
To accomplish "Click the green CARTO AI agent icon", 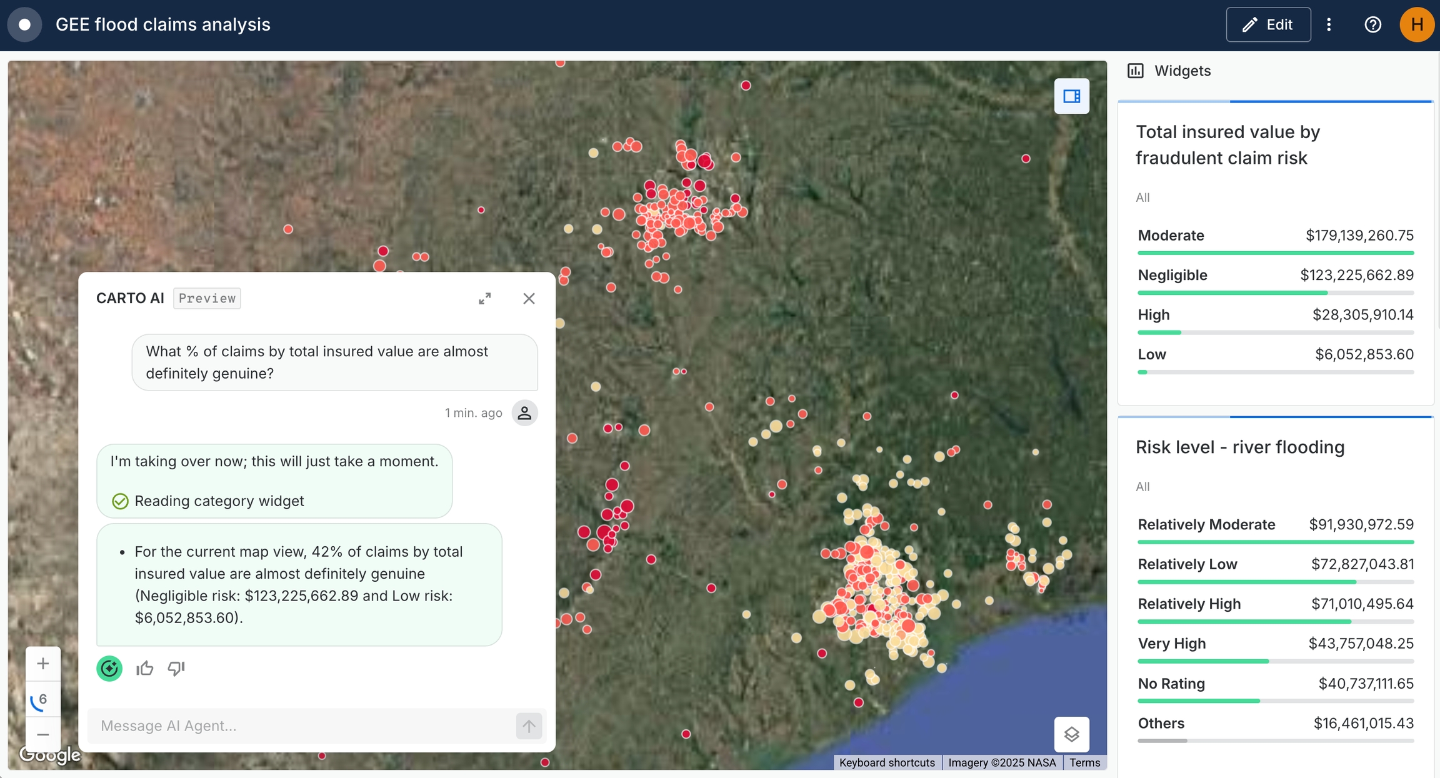I will coord(109,668).
